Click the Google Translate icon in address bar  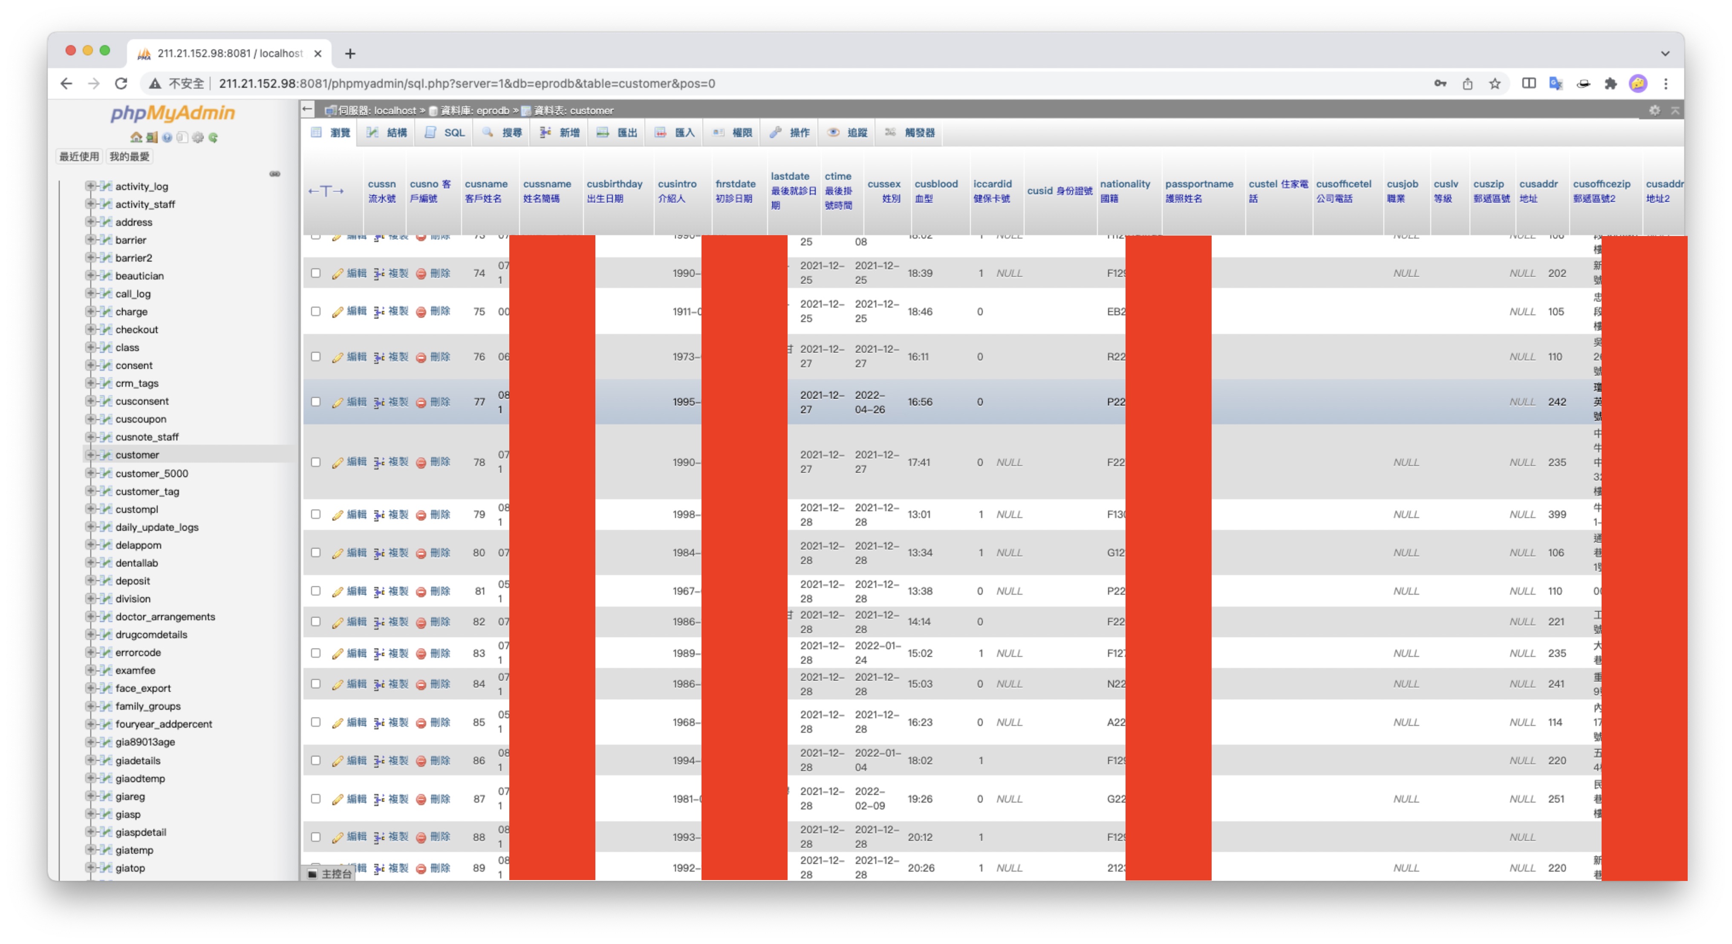(1555, 83)
